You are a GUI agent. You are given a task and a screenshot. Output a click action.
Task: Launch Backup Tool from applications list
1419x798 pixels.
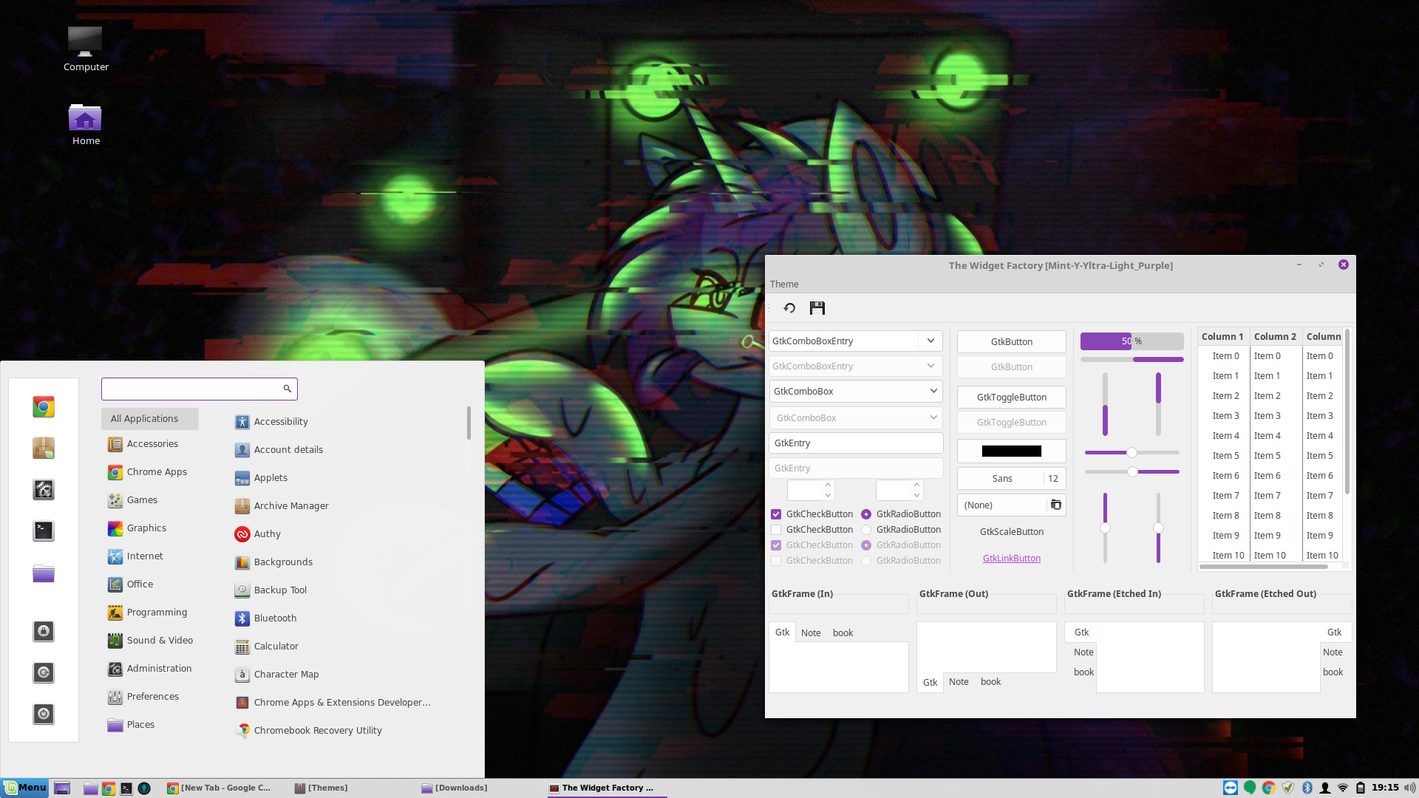point(280,590)
